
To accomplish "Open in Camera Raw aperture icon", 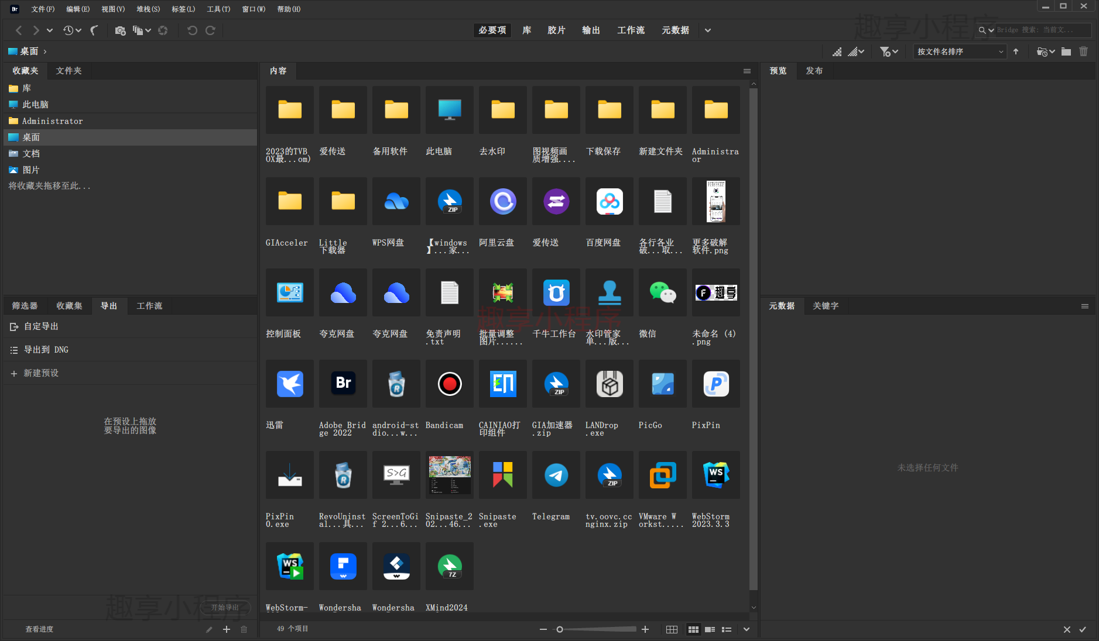I will click(x=163, y=30).
